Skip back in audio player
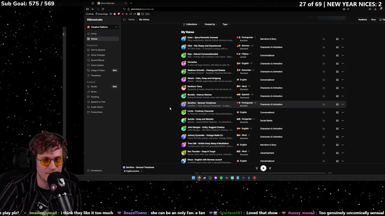 pyautogui.click(x=257, y=168)
